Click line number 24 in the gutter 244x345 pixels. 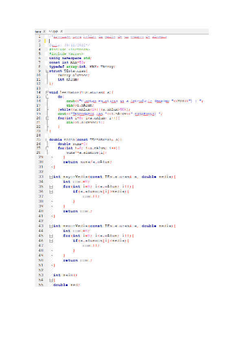(39, 135)
